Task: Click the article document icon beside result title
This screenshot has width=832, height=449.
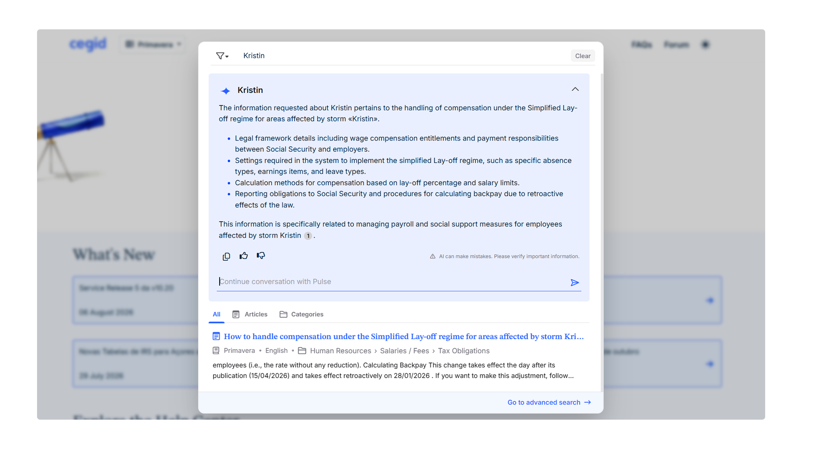Action: click(216, 336)
